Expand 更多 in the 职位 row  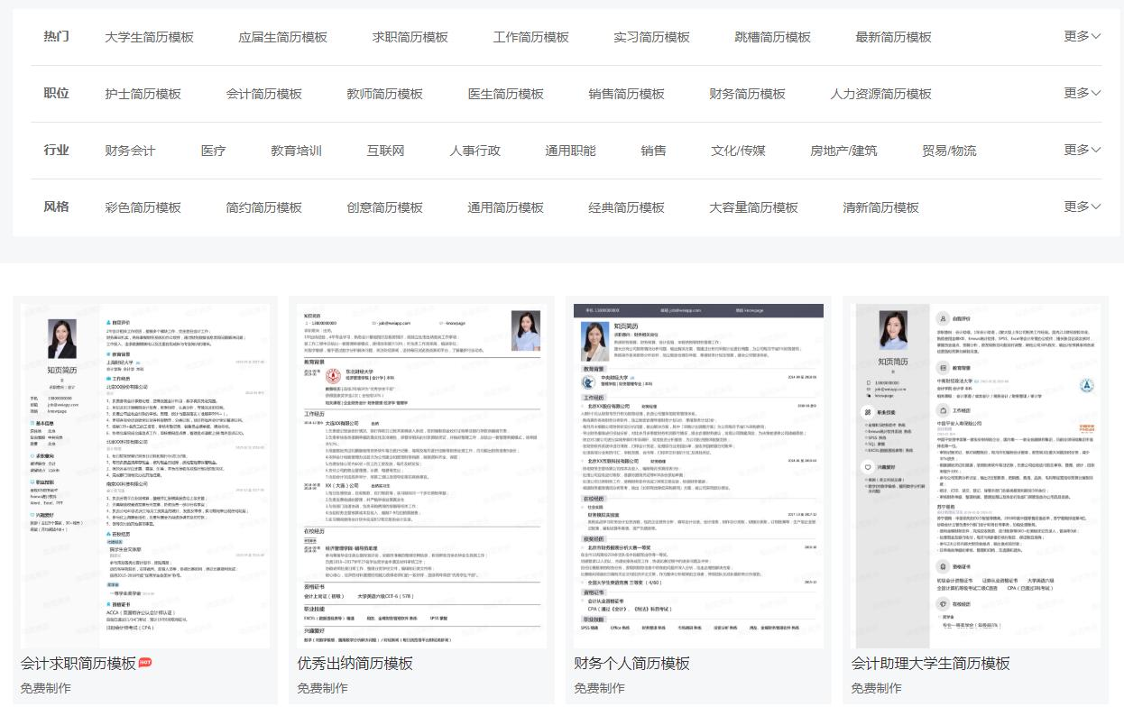click(1082, 93)
